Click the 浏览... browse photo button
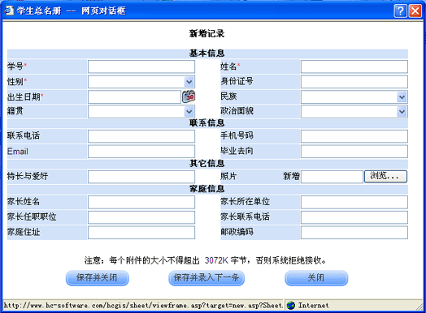426x313 pixels. (x=385, y=177)
